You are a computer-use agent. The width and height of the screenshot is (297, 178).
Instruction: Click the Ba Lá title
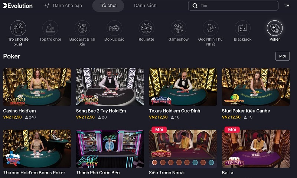[x=228, y=172]
